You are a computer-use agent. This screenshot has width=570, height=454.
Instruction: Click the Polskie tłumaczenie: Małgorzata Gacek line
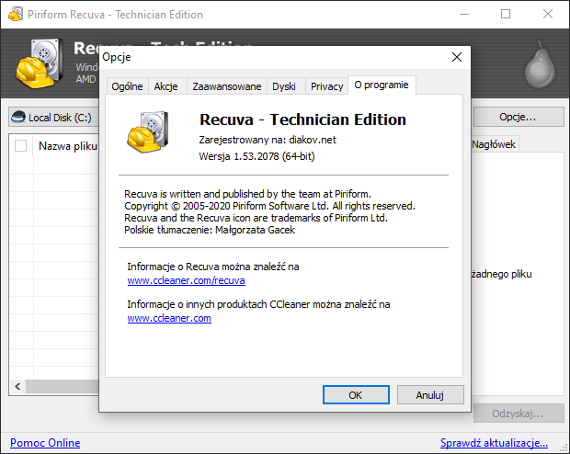point(210,230)
